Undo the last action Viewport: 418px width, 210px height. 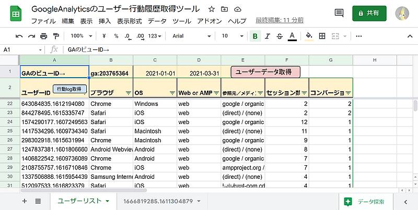[x=19, y=36]
